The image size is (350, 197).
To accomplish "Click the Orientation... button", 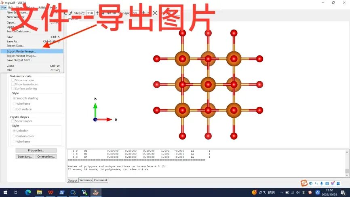I will tap(46, 157).
